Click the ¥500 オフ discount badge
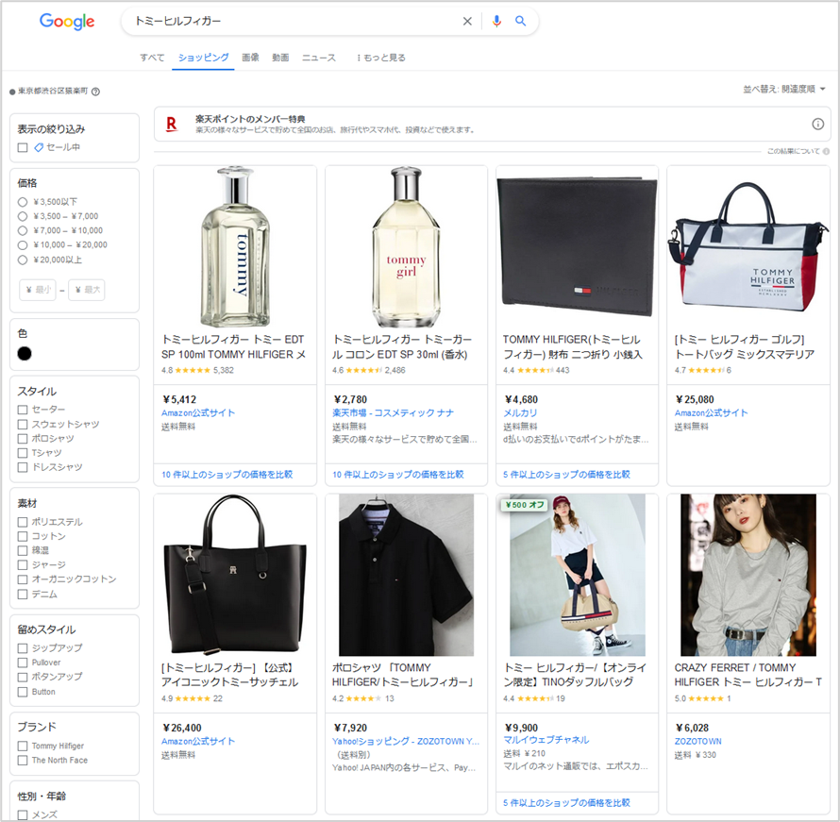Screen dimensions: 840x822 pyautogui.click(x=524, y=505)
